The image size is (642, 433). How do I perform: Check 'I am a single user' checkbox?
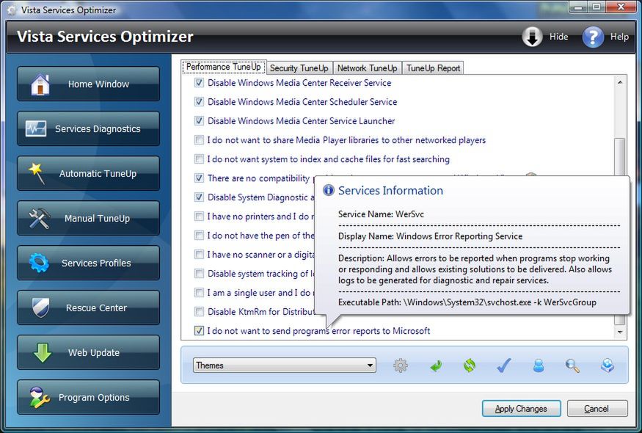(x=199, y=293)
